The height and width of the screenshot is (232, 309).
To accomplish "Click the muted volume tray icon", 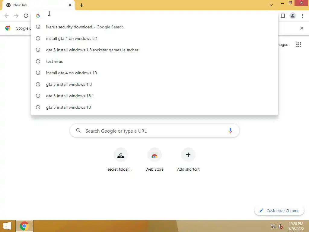I will tap(280, 226).
